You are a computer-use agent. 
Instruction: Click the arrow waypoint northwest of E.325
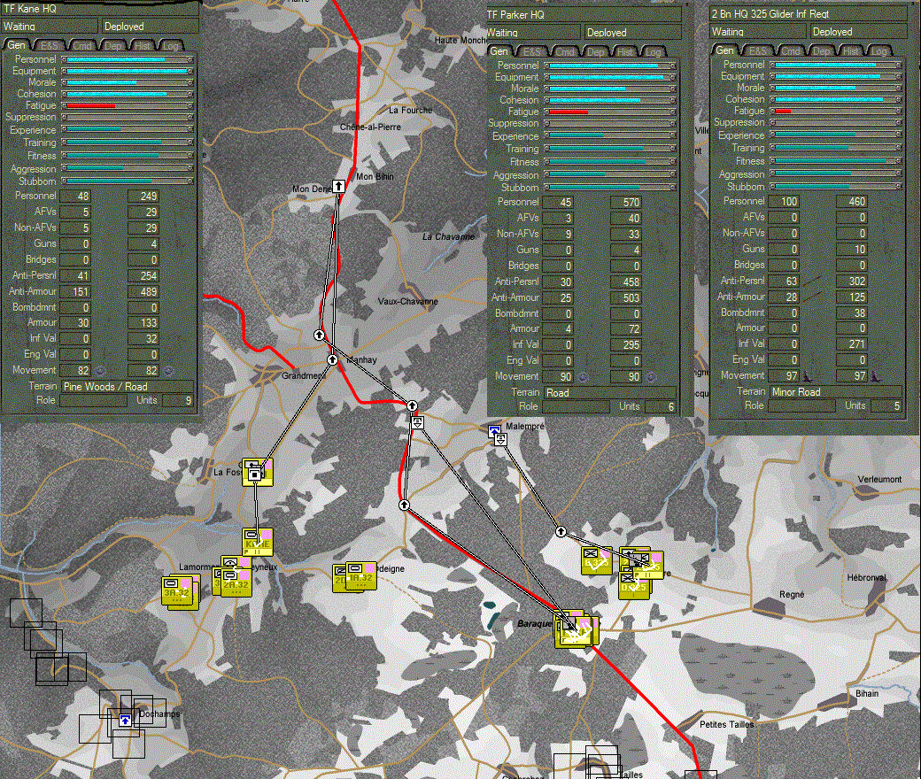tap(561, 532)
